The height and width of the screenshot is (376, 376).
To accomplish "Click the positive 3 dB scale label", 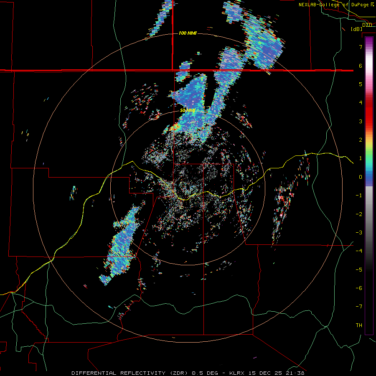I will point(361,121).
